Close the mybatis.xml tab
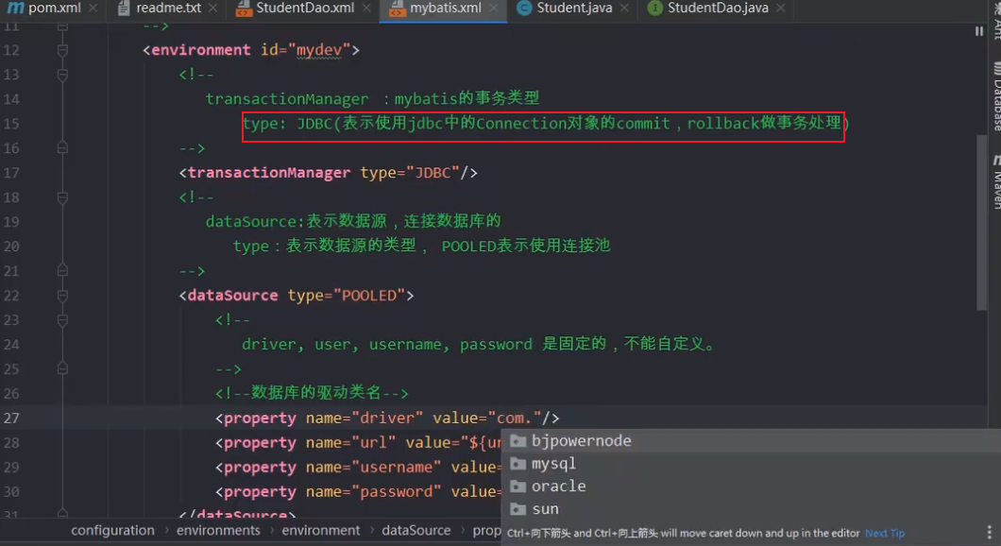1001x546 pixels. [x=494, y=9]
